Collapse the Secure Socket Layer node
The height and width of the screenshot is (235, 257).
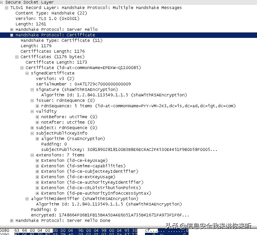1,2
